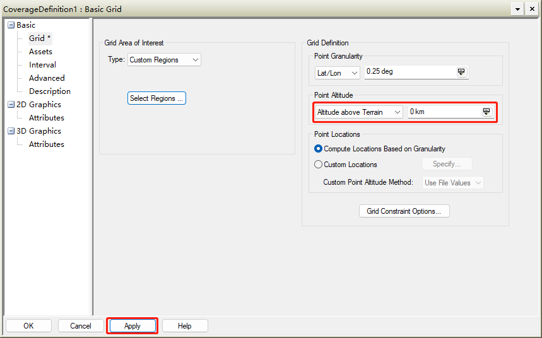This screenshot has height=338, width=542.
Task: Open the Altitude above Terrain dropdown
Action: 358,112
